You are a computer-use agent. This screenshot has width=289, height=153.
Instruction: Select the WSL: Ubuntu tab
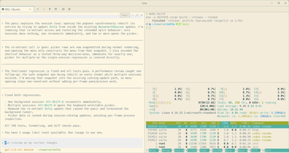pyautogui.click(x=17, y=9)
